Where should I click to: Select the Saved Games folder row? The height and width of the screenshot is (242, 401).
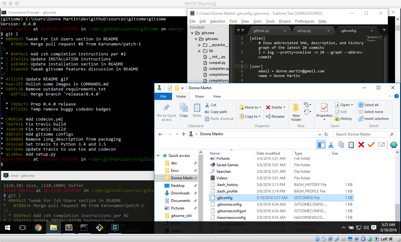281,165
